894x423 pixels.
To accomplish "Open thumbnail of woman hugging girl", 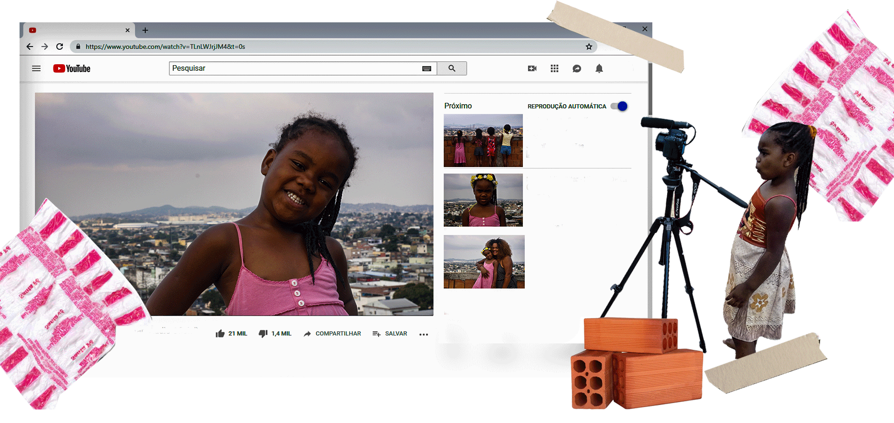I will (x=484, y=262).
